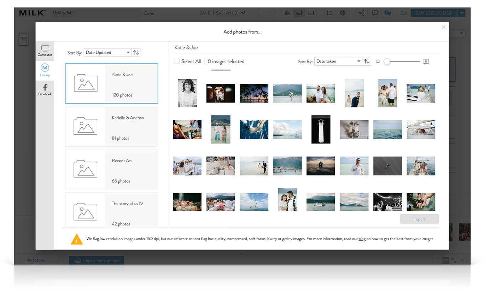This screenshot has height=304, width=485.
Task: Click the 0 images selected text
Action: (x=226, y=62)
